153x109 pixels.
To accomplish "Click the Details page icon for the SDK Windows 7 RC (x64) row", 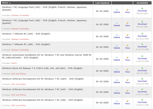I will pos(117,91).
